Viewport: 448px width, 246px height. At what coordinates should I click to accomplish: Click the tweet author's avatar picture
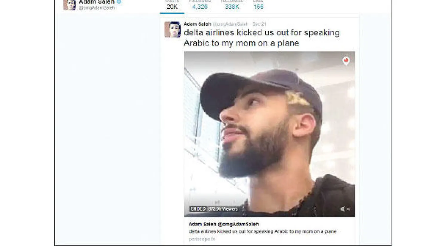[172, 29]
